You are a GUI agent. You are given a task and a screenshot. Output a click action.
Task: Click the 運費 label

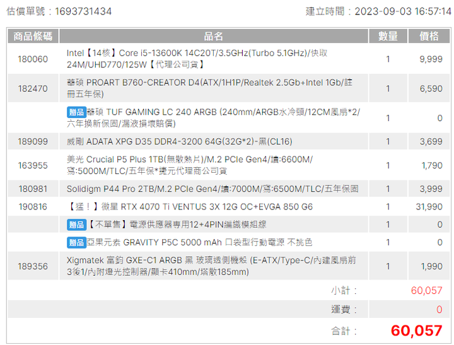(344, 310)
